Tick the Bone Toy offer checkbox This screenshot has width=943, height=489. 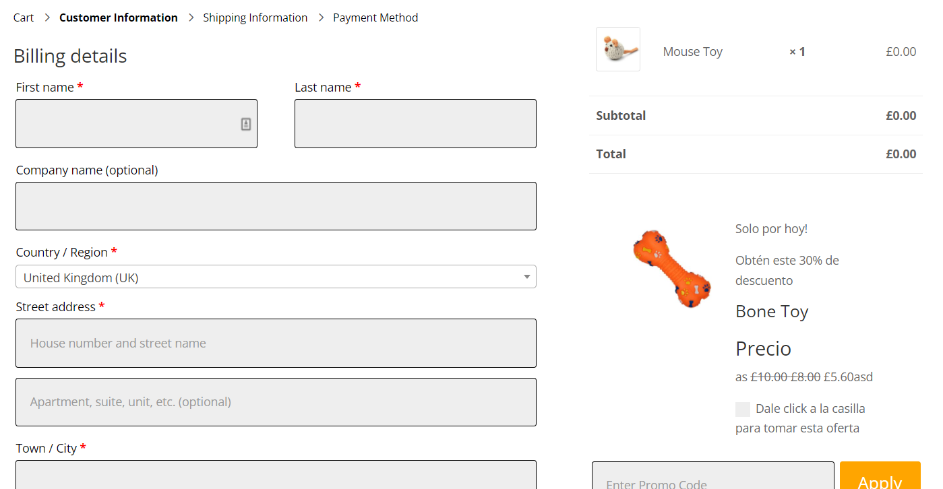pos(743,410)
